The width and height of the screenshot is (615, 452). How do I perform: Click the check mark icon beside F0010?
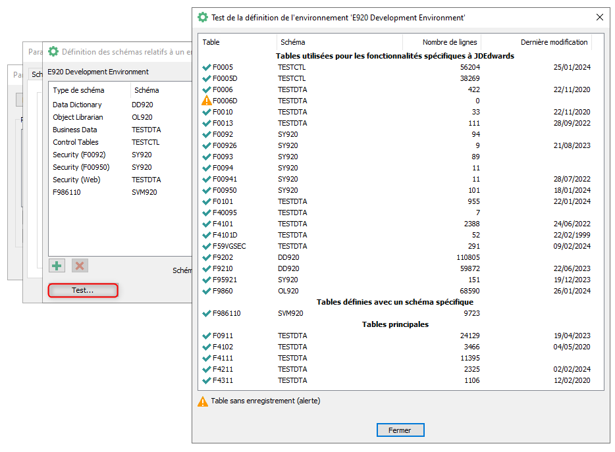click(206, 112)
